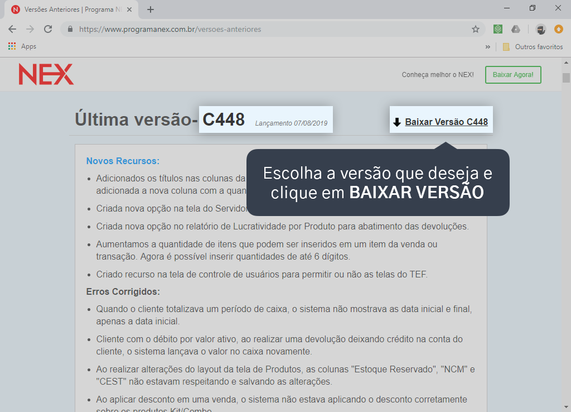The image size is (571, 412).
Task: Expand the hidden bookmarks chevron
Action: point(488,46)
